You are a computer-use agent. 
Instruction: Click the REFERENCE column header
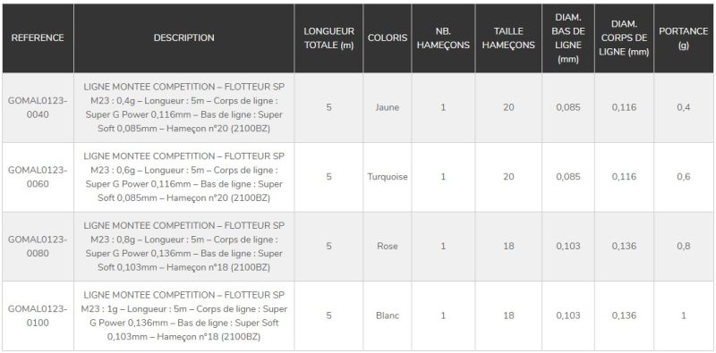[x=38, y=38]
